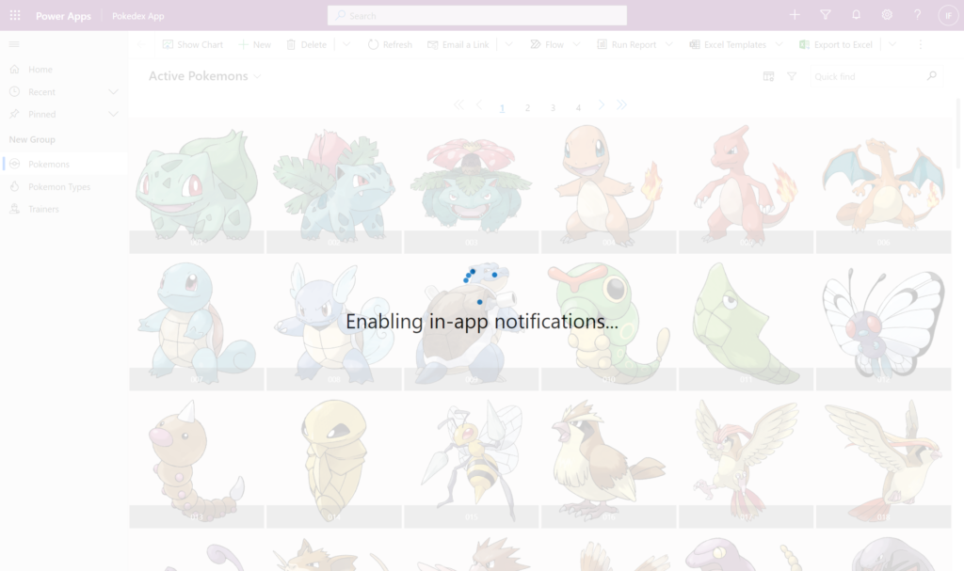This screenshot has height=571, width=964.
Task: Click the Power Apps title
Action: click(x=63, y=16)
